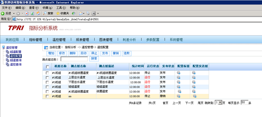Select 超温配置 in the tree

coord(16,52)
